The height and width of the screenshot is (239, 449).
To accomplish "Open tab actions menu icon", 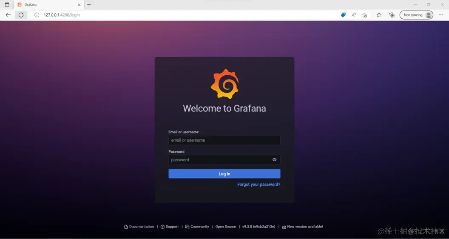I will point(7,5).
